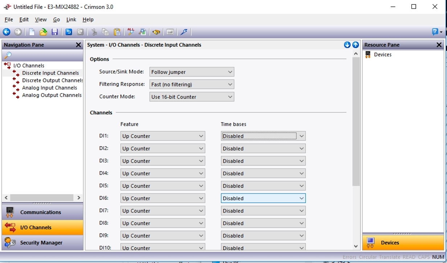Open DI2 Feature dropdown
Image resolution: width=447 pixels, height=263 pixels.
point(163,148)
